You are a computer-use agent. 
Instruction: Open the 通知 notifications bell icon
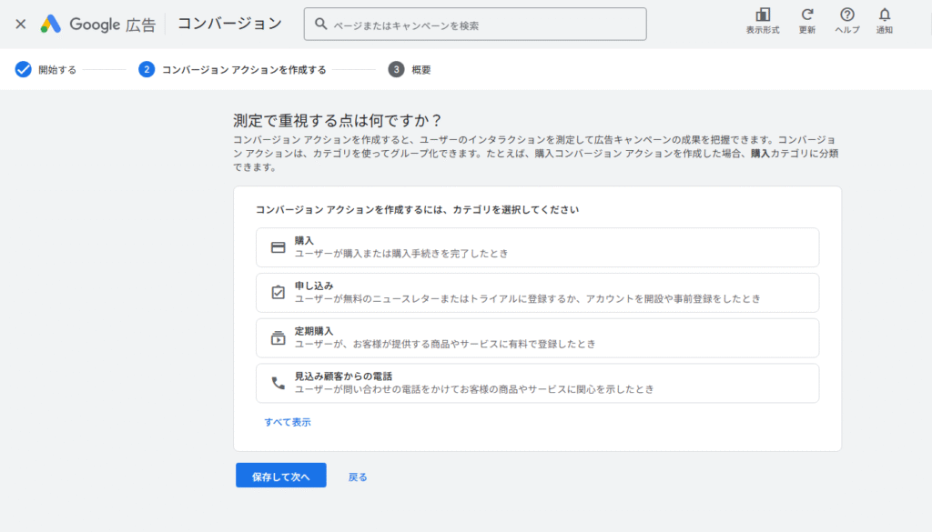click(884, 17)
